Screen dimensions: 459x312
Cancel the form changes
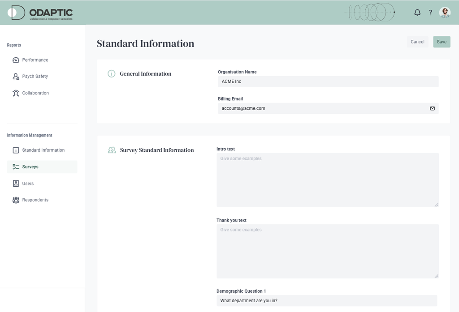(417, 42)
